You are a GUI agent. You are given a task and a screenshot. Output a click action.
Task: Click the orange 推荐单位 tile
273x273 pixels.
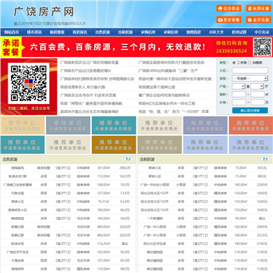coord(251,125)
